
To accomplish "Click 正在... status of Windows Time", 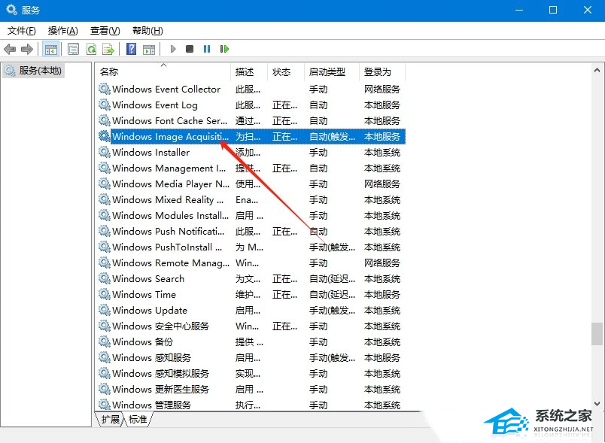I will (x=284, y=295).
